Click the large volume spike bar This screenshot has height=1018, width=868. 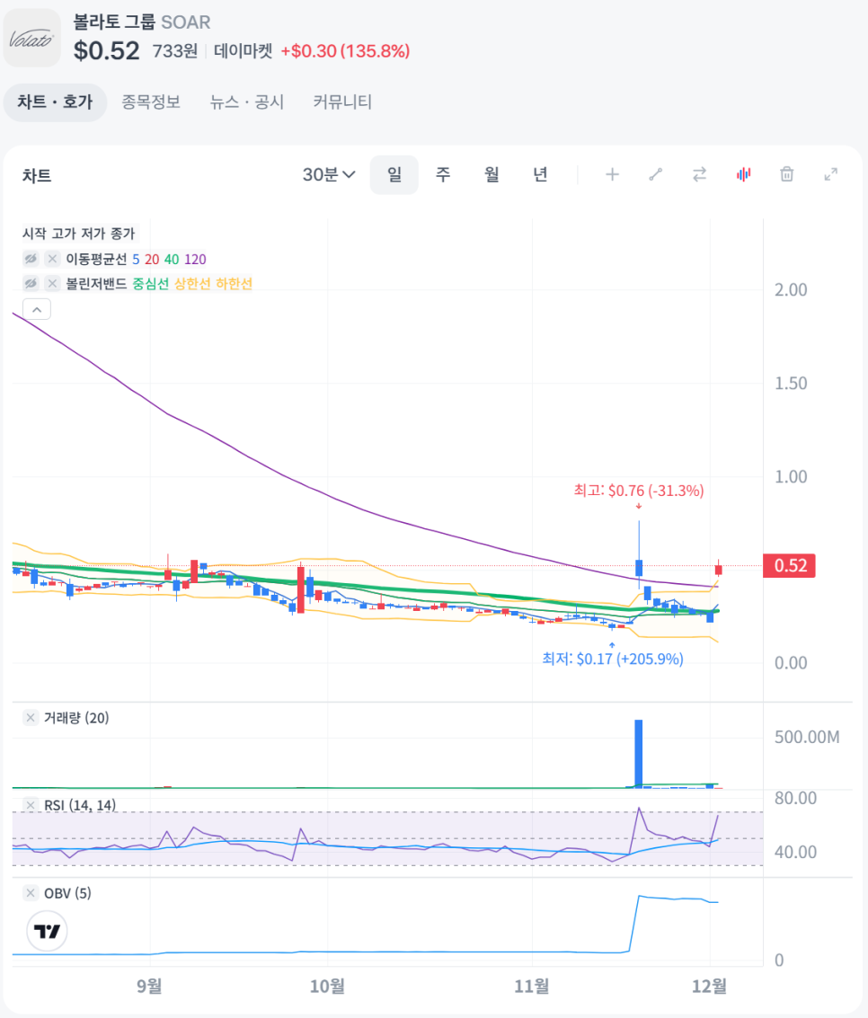click(x=639, y=754)
